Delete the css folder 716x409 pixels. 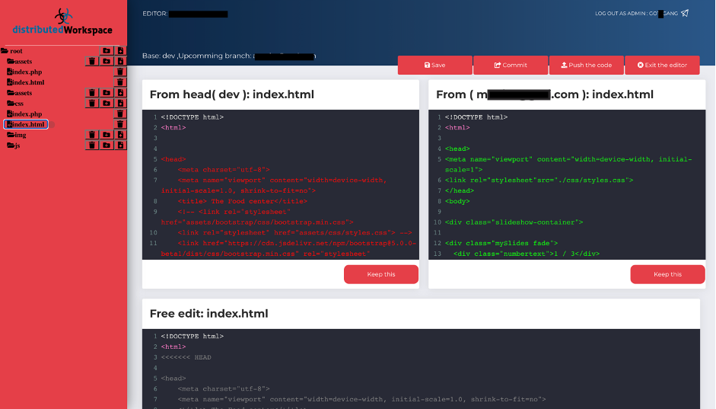tap(92, 103)
